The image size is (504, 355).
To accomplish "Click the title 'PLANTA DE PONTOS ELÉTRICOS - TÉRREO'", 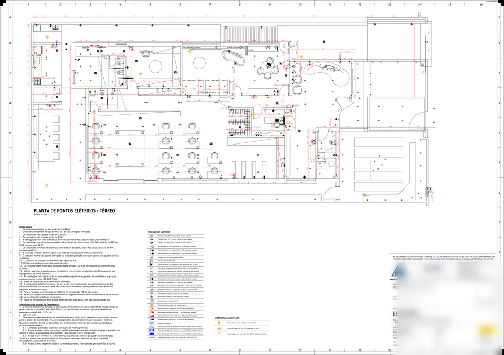I will coord(74,210).
